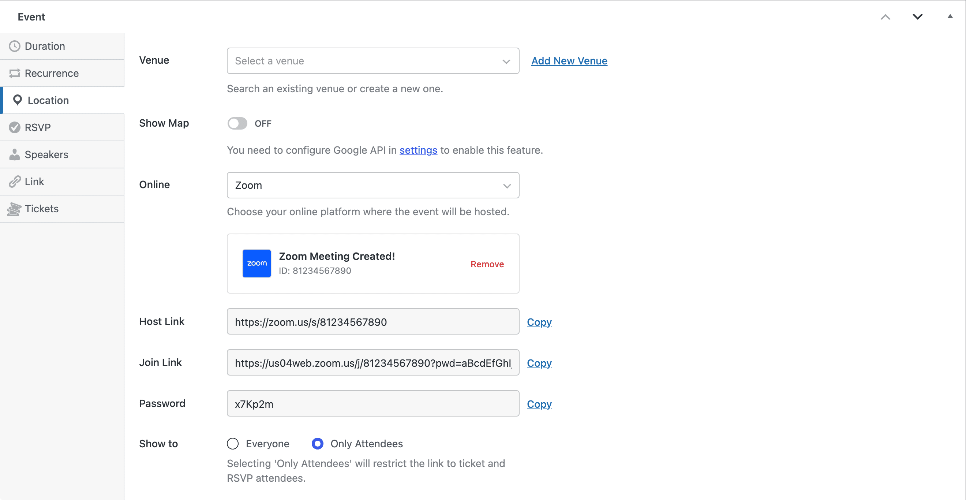966x500 pixels.
Task: Select the Only Attendees radio option
Action: (318, 444)
